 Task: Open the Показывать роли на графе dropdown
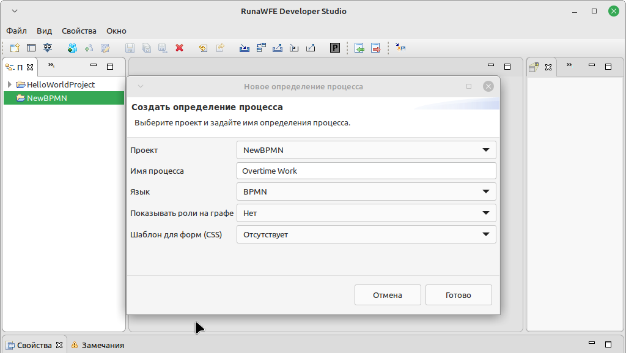tap(366, 214)
